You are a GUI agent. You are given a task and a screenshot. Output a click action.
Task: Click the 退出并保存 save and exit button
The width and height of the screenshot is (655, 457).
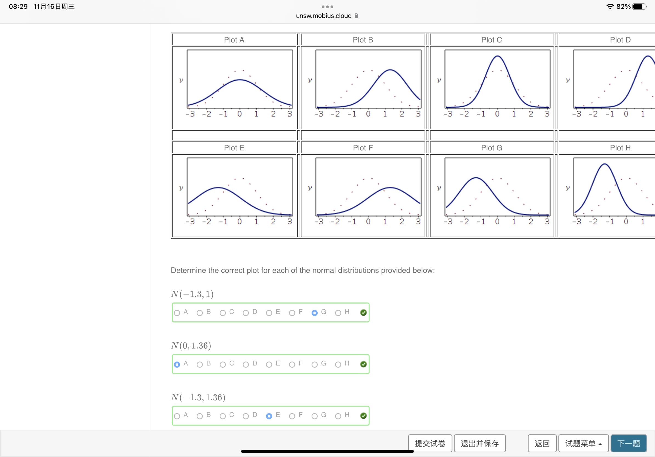(x=479, y=443)
